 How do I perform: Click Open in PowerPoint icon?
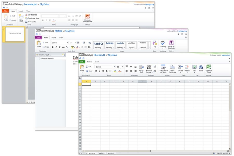point(87,16)
